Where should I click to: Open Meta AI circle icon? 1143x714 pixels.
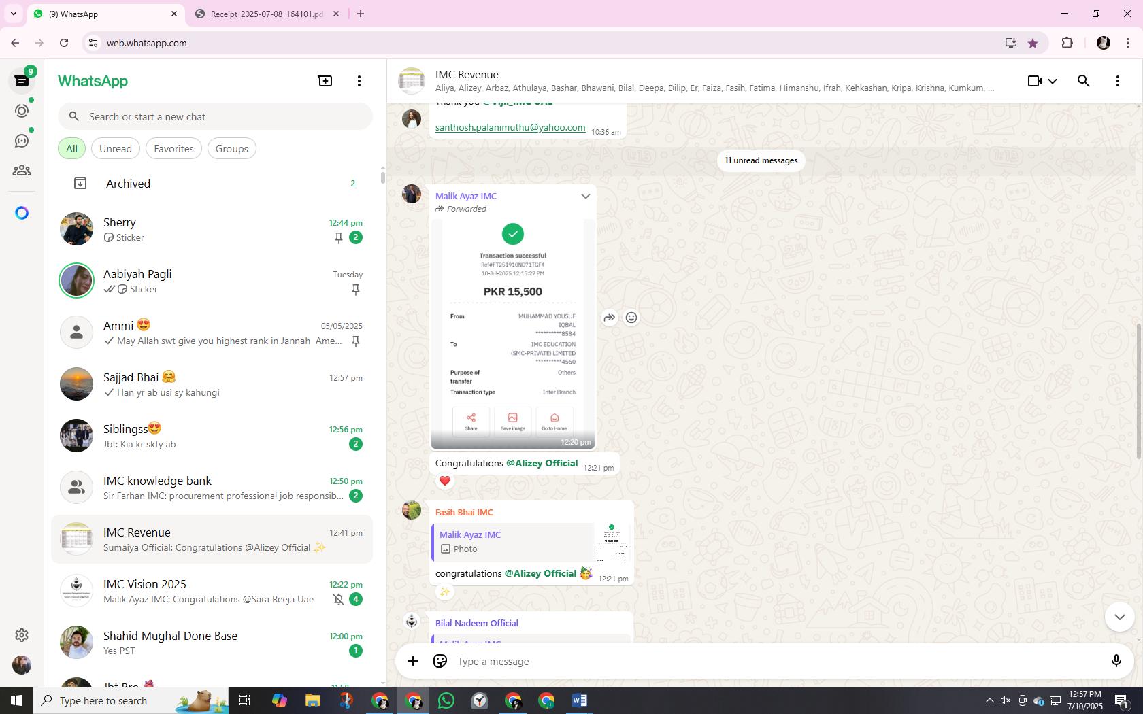point(22,213)
